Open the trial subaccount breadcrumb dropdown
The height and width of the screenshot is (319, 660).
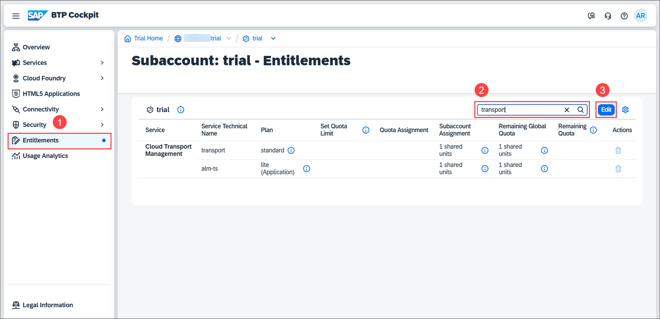(x=273, y=38)
